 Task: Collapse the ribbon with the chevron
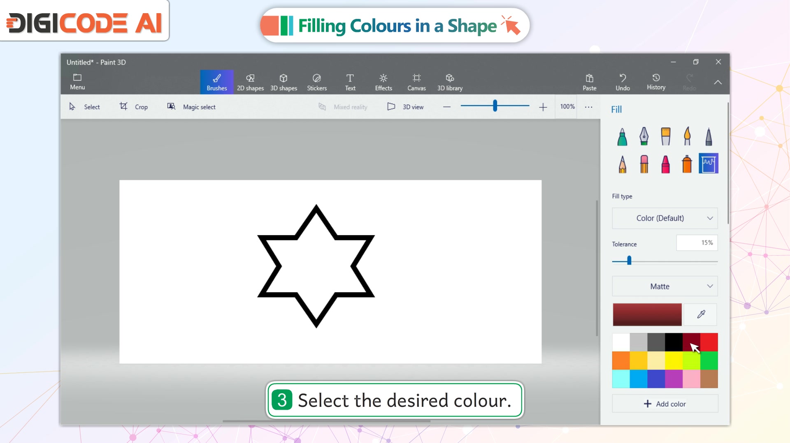point(718,82)
